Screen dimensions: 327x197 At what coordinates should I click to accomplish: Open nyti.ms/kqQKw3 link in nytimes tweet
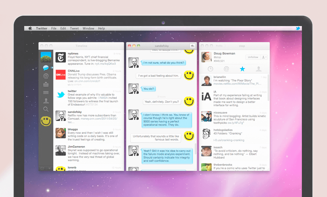coord(105,64)
